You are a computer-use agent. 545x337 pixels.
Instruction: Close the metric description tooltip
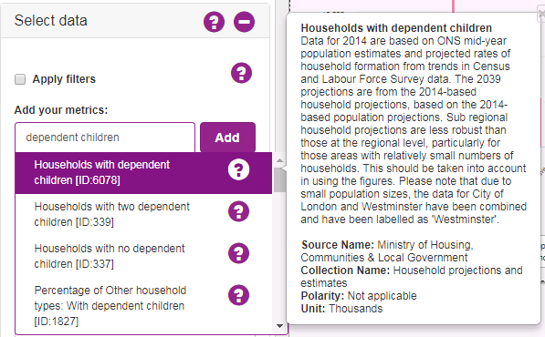541,15
